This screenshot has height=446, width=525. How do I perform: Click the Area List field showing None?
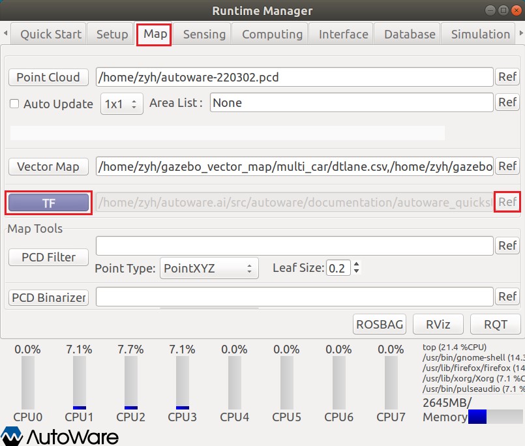(x=352, y=102)
